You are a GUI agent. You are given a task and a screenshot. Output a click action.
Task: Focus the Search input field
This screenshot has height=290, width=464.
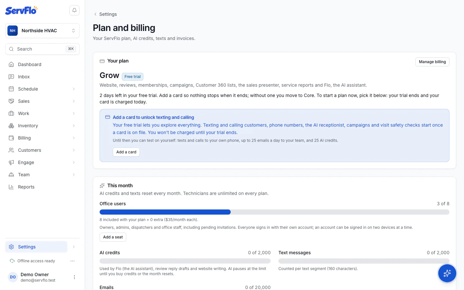tap(42, 49)
